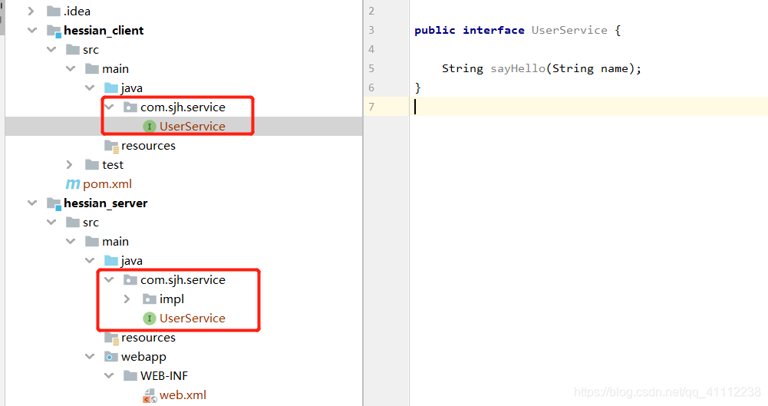This screenshot has width=768, height=406.
Task: Select the WEB-INF folder label
Action: 164,375
